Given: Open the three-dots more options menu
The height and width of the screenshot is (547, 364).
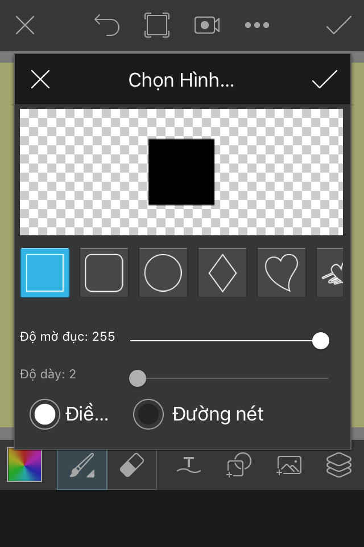Looking at the screenshot, I should (x=257, y=25).
